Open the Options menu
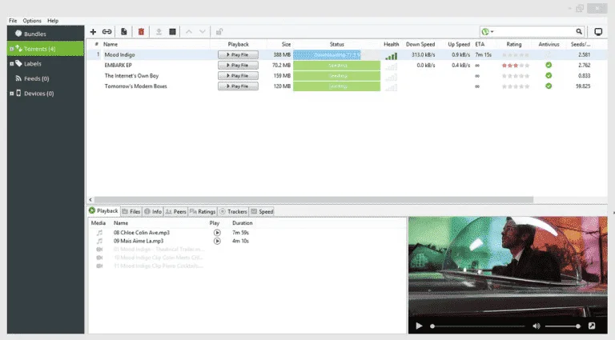 coord(32,21)
